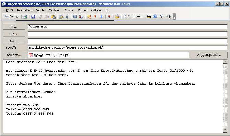
Task: Set low importance with blue arrow
Action: pyautogui.click(x=102, y=17)
